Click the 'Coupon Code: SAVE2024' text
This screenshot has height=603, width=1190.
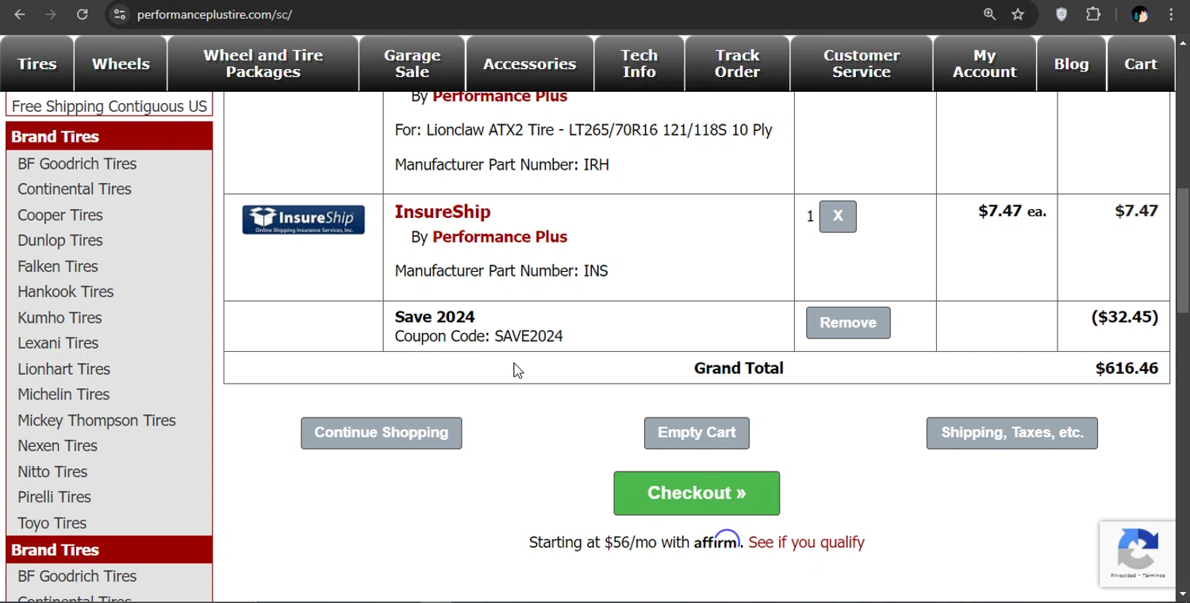[x=478, y=336]
